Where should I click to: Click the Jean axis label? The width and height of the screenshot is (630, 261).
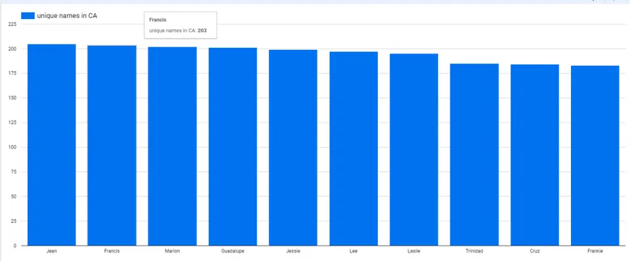pyautogui.click(x=51, y=251)
